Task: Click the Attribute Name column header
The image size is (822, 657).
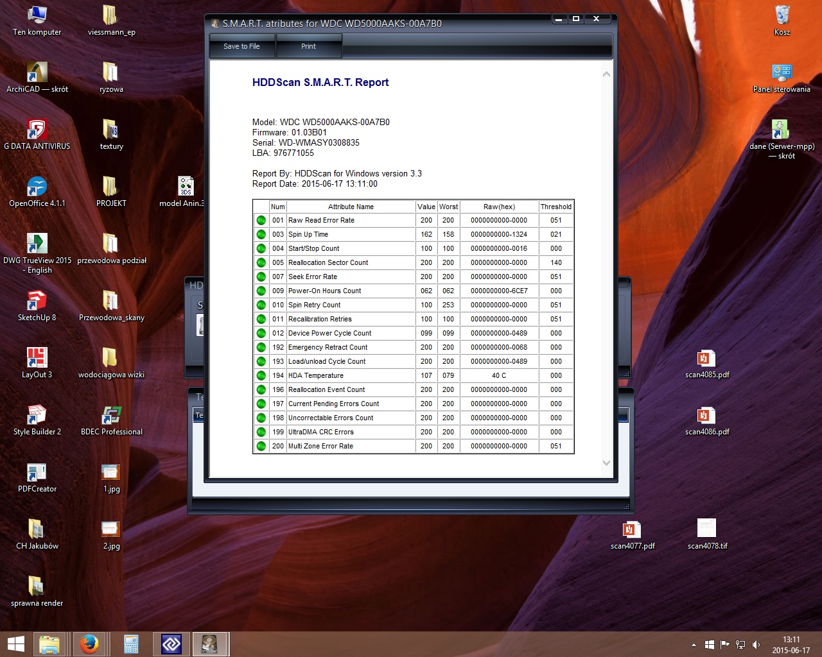Action: [x=351, y=207]
